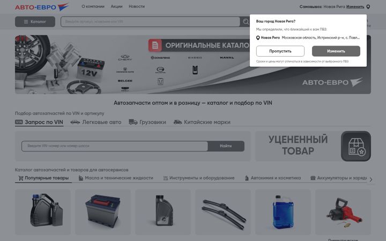Click the article or VIN search field
This screenshot has height=241, width=386.
click(150, 21)
